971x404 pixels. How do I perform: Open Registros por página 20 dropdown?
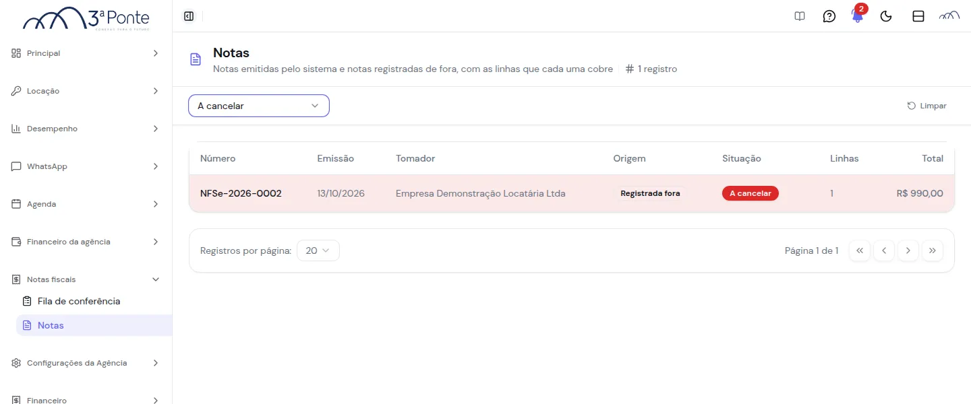pos(318,250)
